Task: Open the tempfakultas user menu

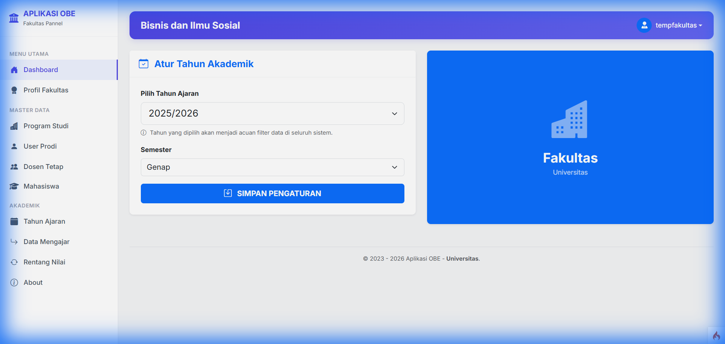Action: point(679,25)
